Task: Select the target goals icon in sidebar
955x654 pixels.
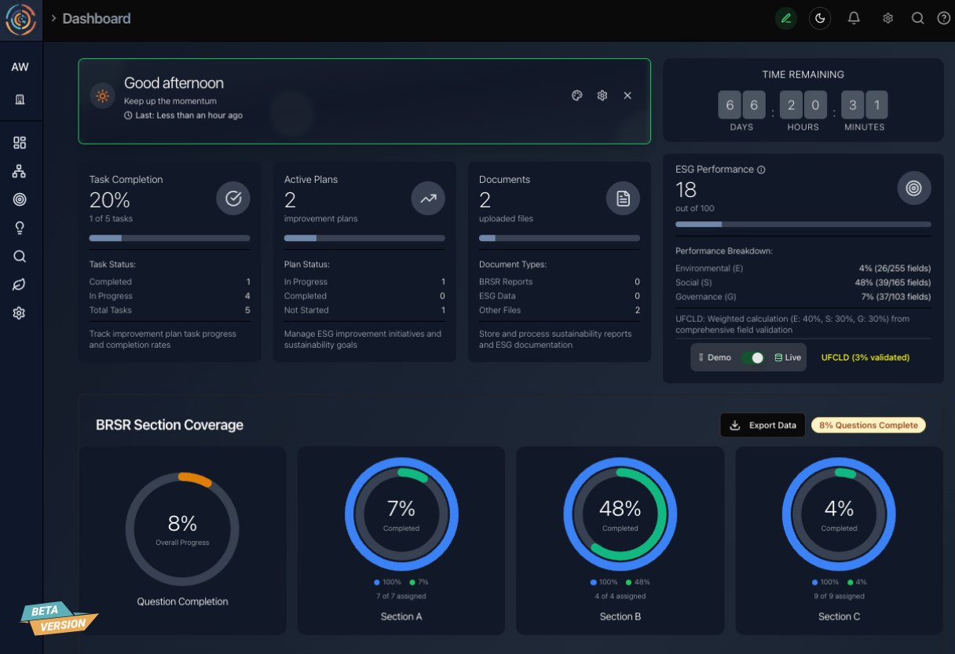Action: (x=20, y=199)
